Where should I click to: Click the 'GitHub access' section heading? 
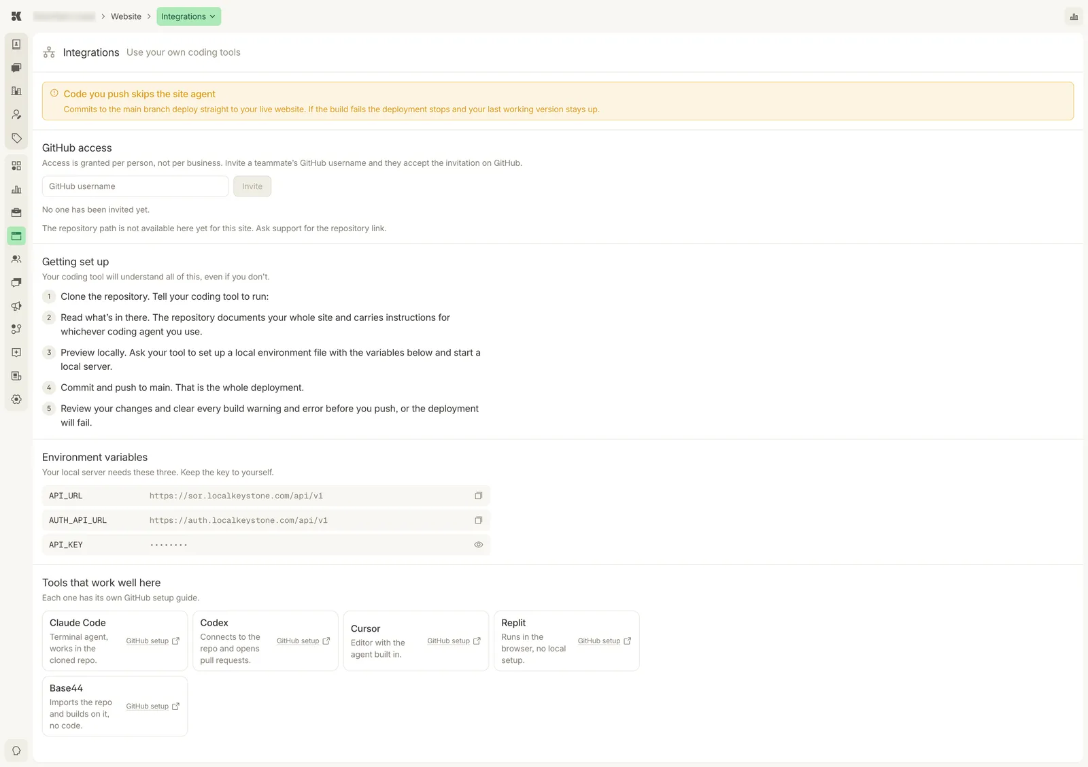pos(77,148)
